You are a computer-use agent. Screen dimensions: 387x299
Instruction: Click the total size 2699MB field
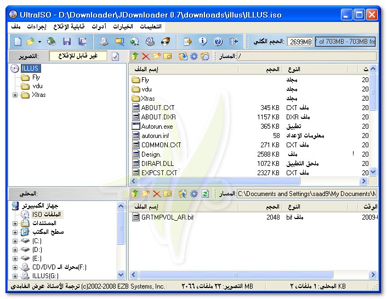tap(300, 42)
